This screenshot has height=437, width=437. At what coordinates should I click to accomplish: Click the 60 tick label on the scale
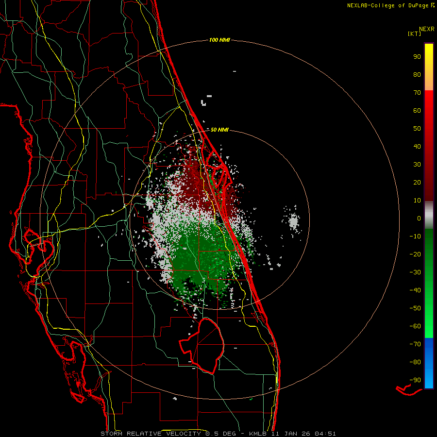pos(417,110)
